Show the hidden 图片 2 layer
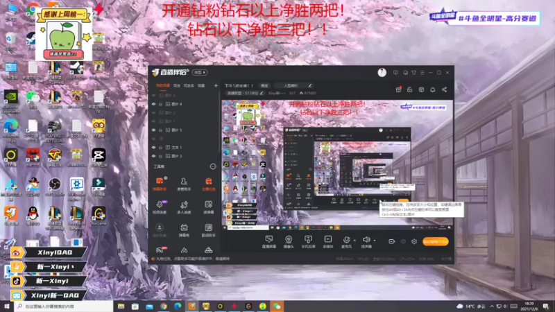Image resolution: width=555 pixels, height=312 pixels. 153,112
